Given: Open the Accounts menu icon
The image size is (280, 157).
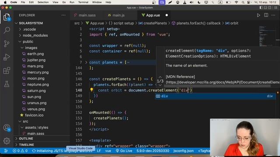Looking at the screenshot, I should click(x=7, y=128).
